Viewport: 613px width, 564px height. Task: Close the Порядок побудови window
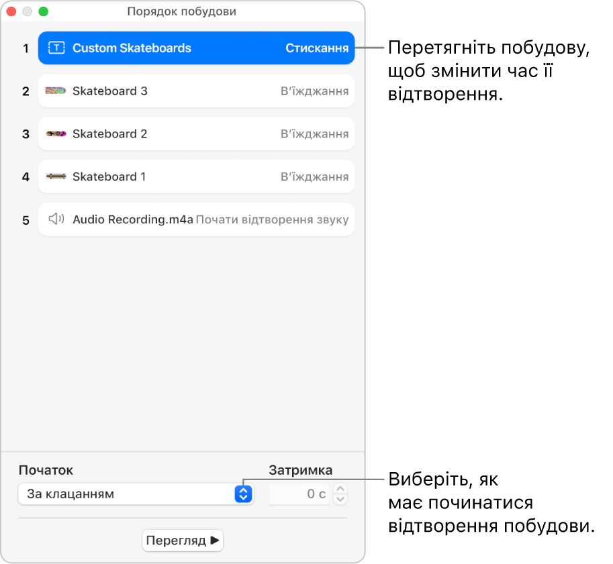[11, 11]
